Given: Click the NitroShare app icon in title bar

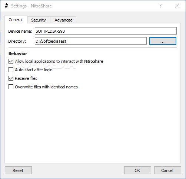Looking at the screenshot, I should (6, 6).
